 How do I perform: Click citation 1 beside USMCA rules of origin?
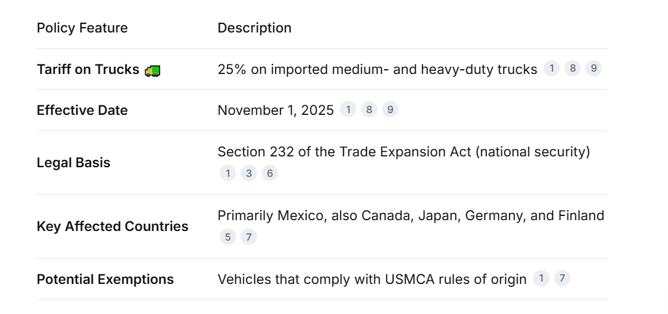(541, 278)
